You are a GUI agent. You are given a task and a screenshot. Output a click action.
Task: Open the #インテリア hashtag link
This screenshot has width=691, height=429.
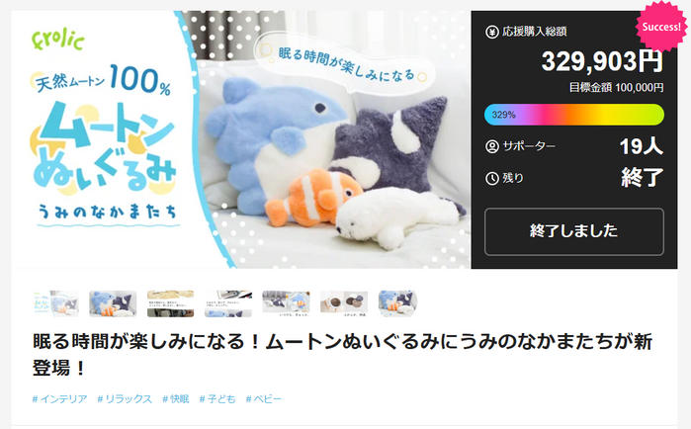point(59,399)
